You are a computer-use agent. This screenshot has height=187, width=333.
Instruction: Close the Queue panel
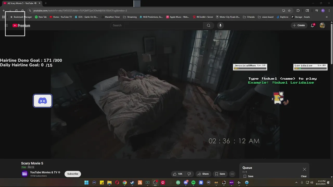pos(304,169)
